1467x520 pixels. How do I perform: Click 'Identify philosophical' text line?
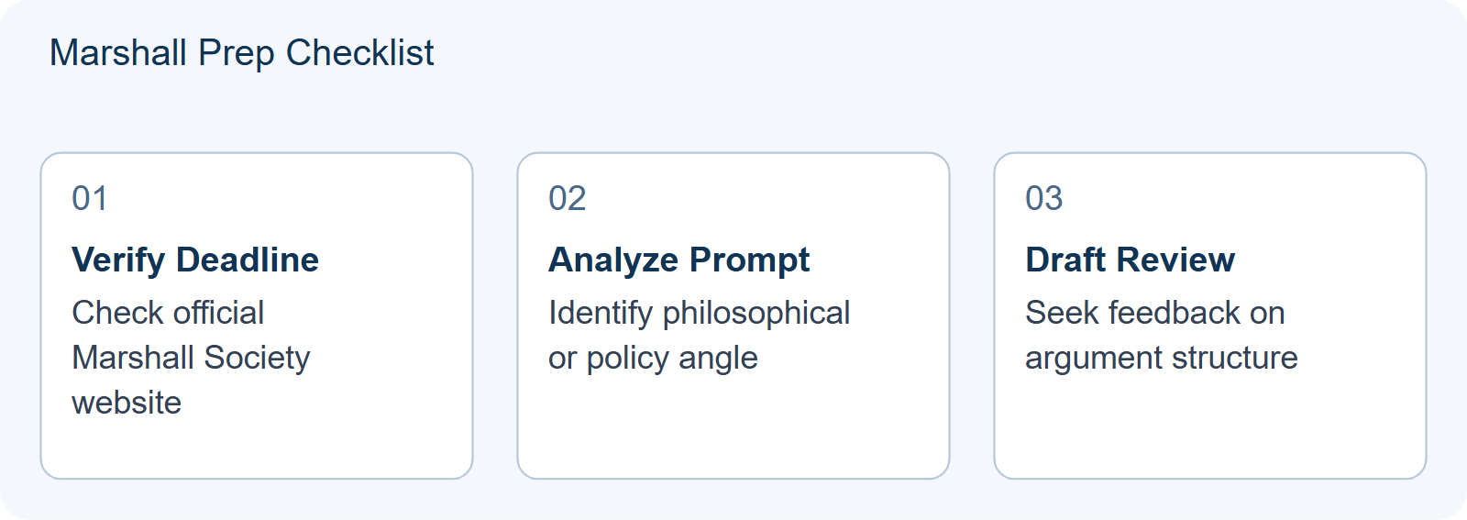coord(700,313)
